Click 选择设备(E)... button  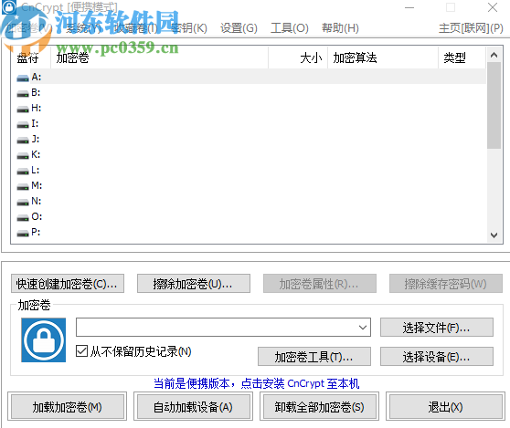pyautogui.click(x=437, y=357)
